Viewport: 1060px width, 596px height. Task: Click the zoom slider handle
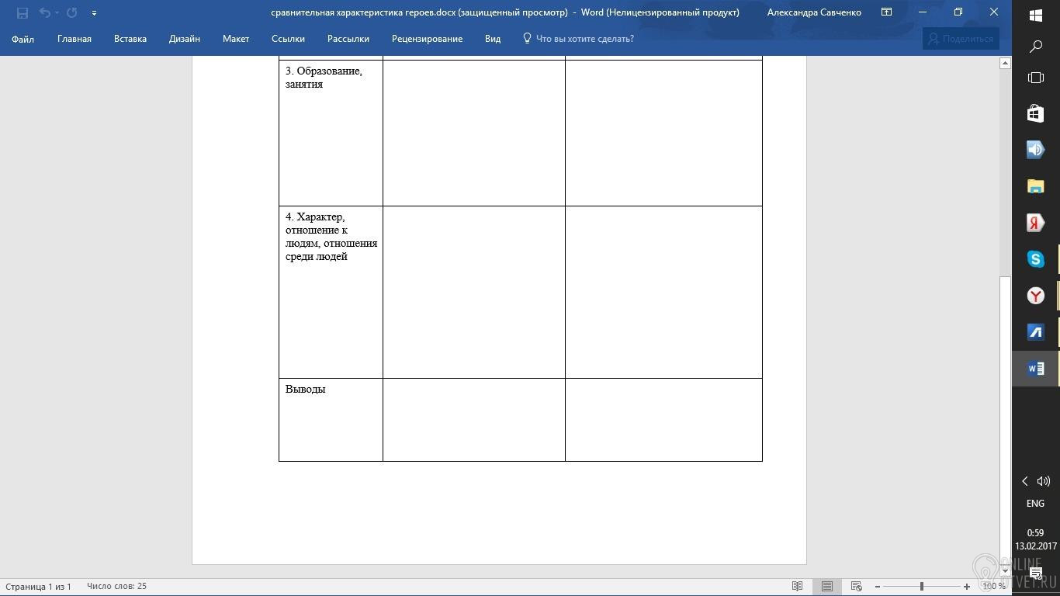[x=922, y=587]
